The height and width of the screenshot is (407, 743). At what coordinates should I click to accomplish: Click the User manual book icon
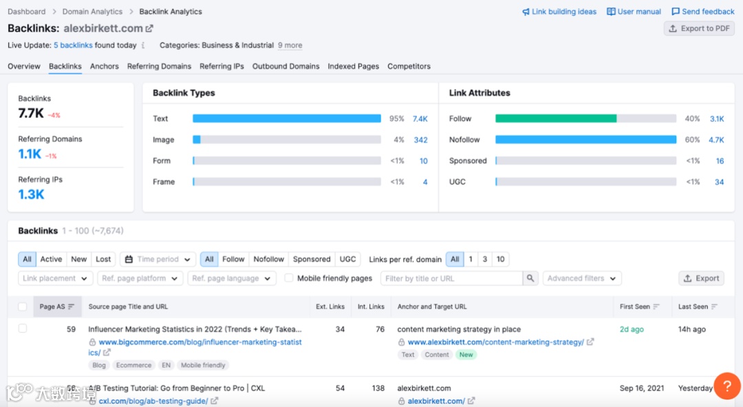[611, 12]
